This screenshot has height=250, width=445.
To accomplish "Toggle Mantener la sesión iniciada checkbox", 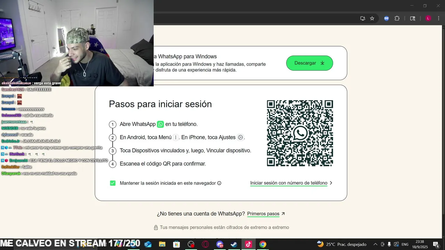I will 113,183.
